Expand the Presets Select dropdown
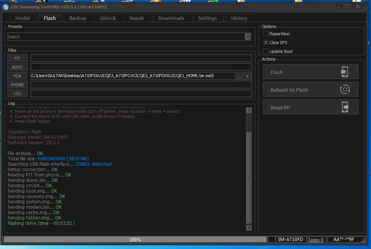 (248, 37)
